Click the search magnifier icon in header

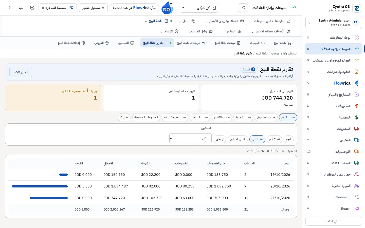click(244, 8)
